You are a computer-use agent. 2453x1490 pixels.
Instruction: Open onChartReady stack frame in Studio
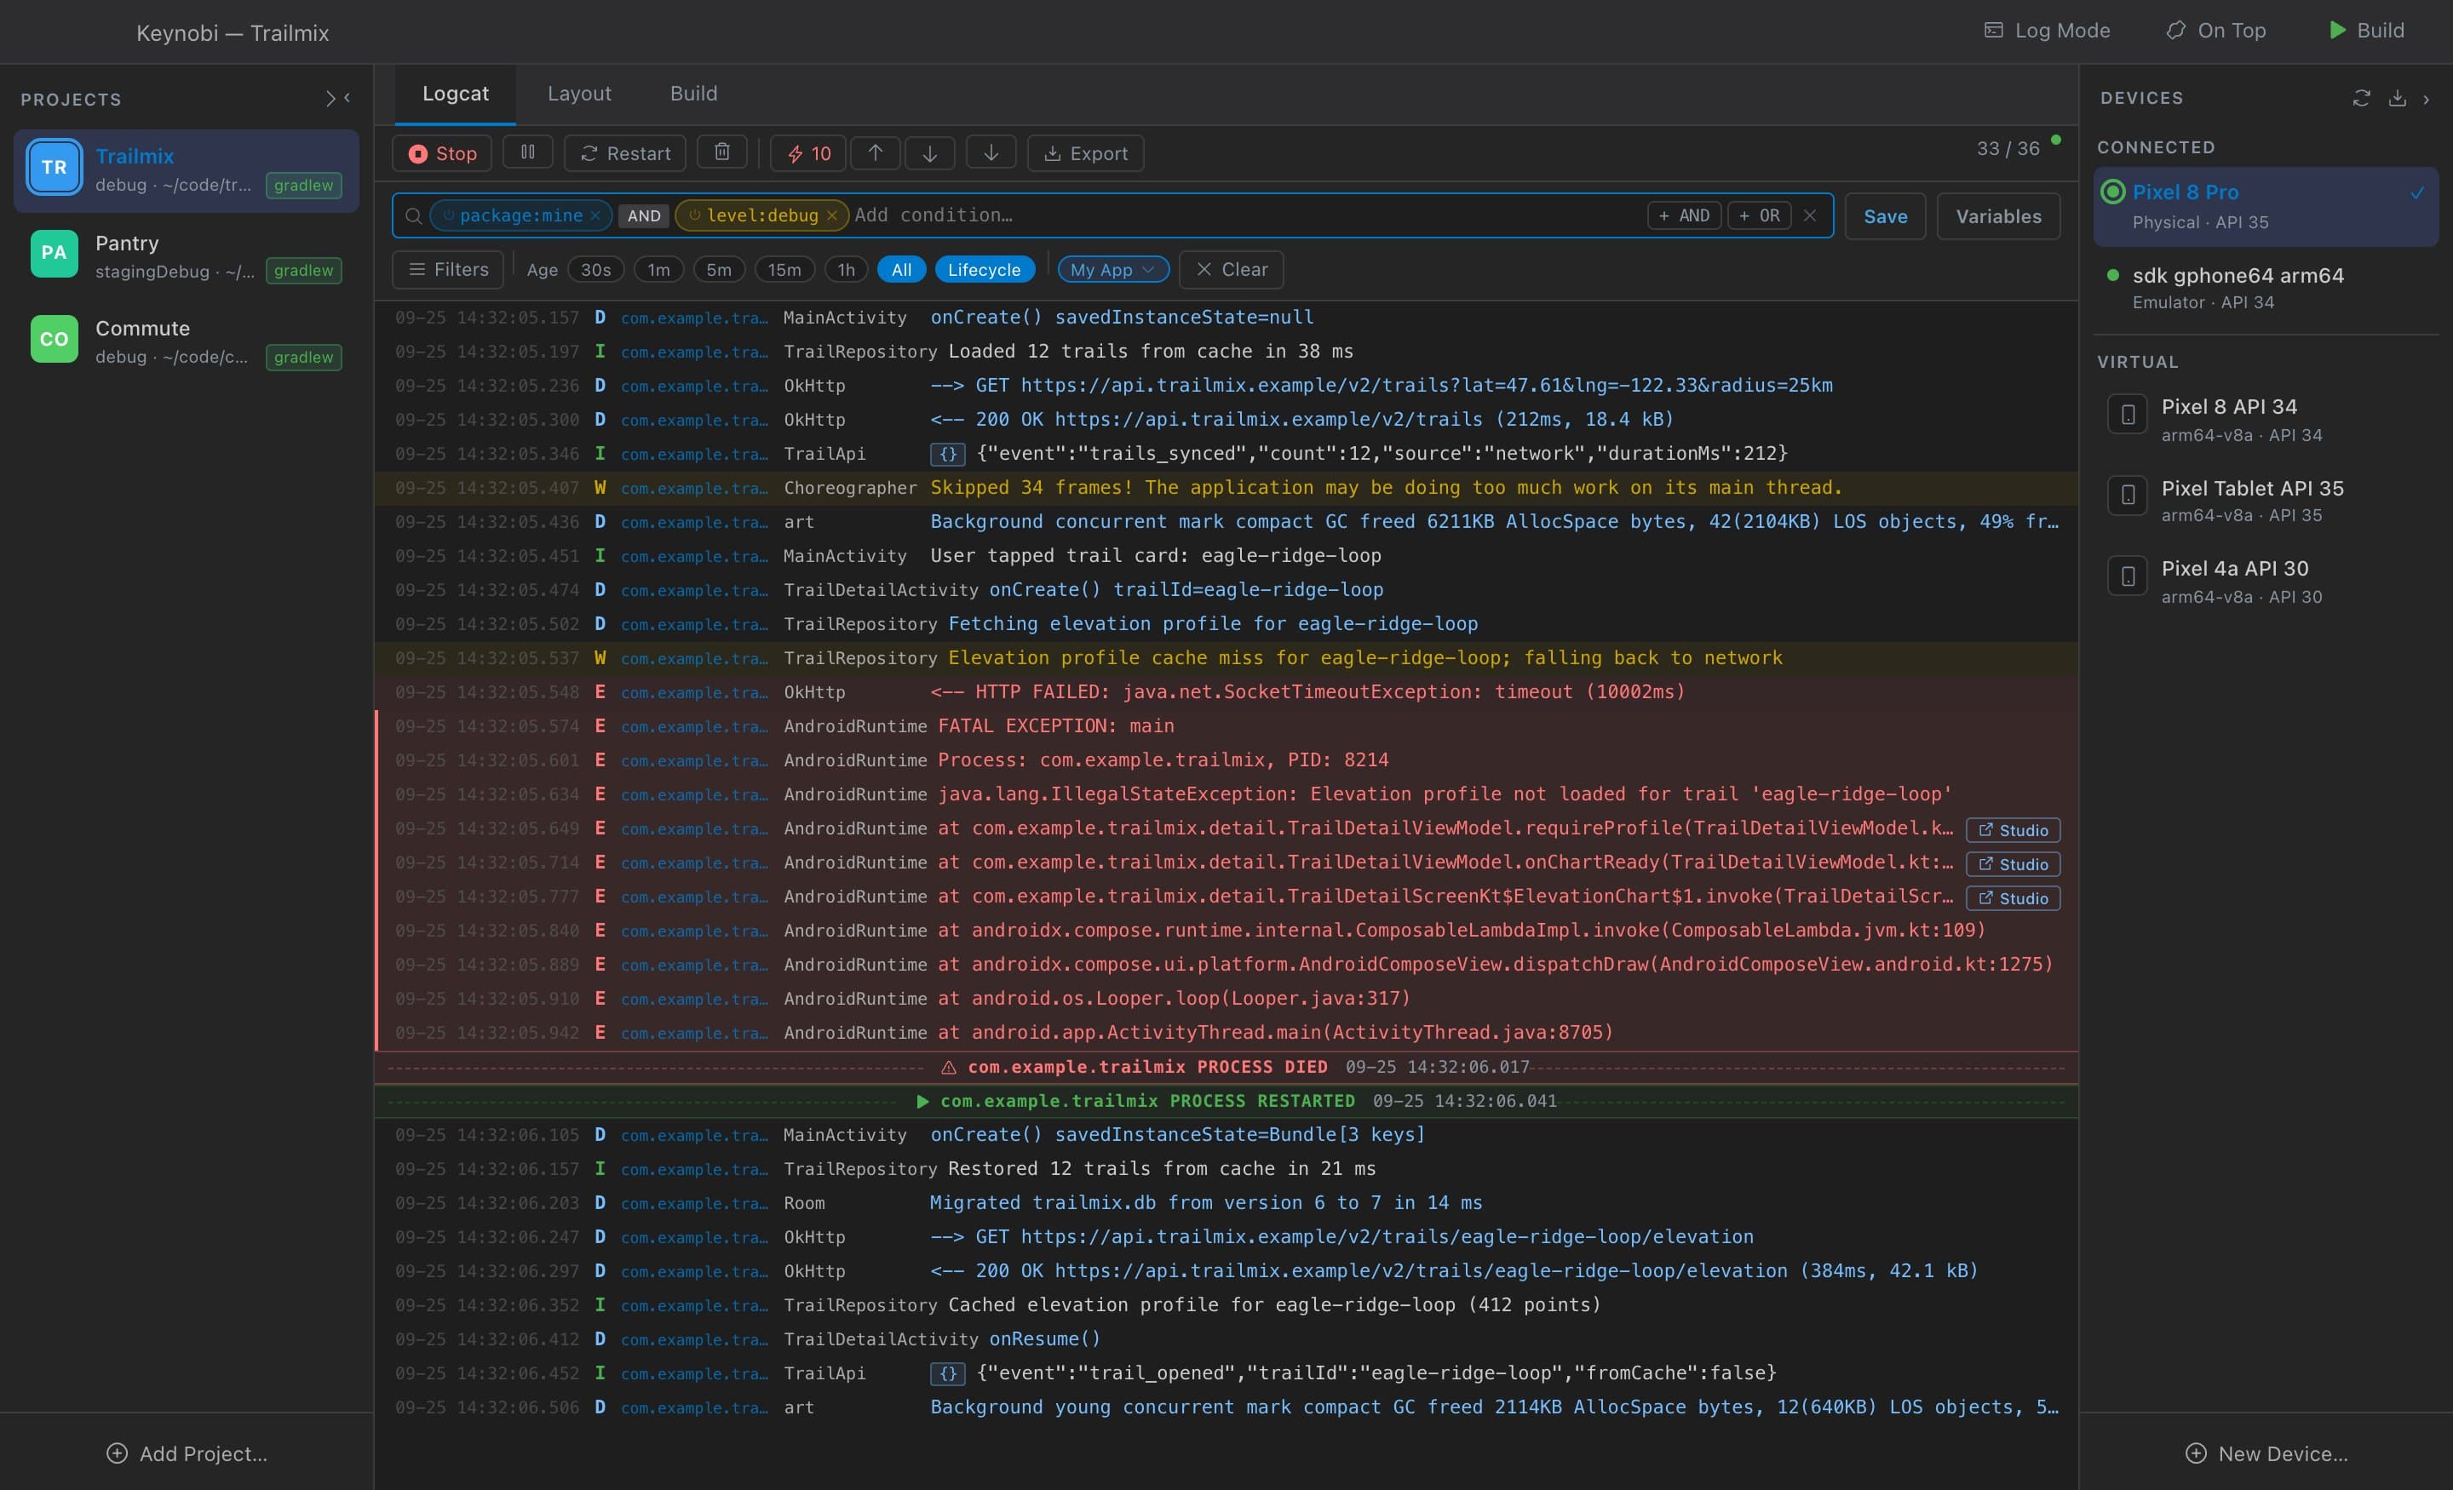(x=2013, y=864)
